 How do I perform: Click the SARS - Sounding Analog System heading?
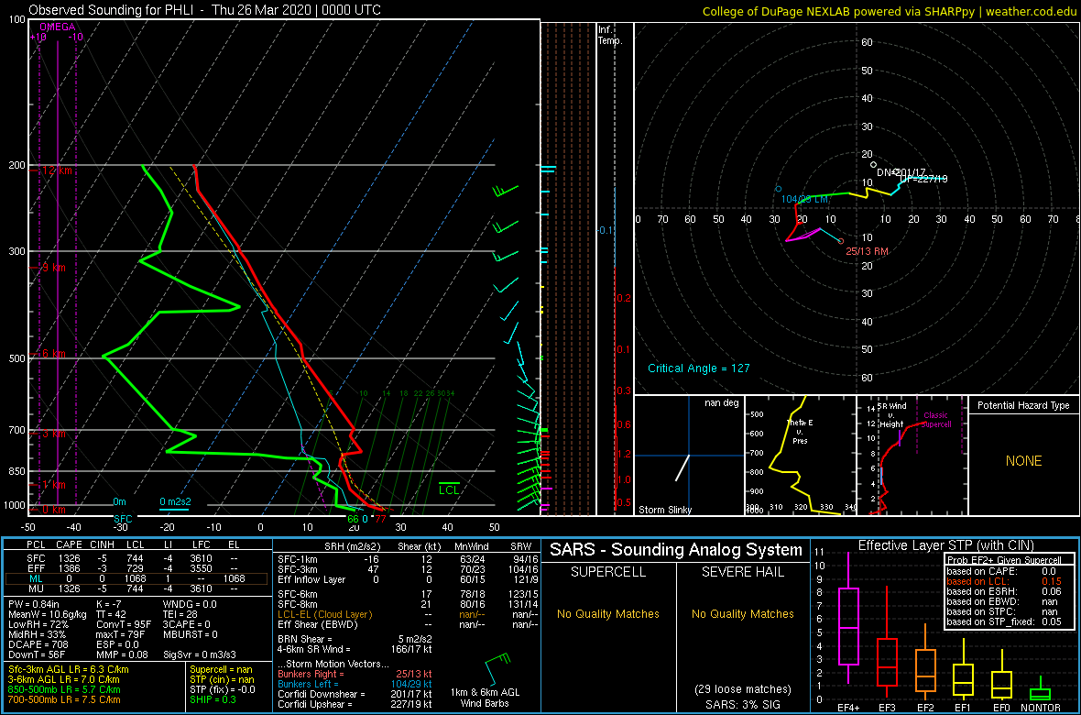point(676,550)
